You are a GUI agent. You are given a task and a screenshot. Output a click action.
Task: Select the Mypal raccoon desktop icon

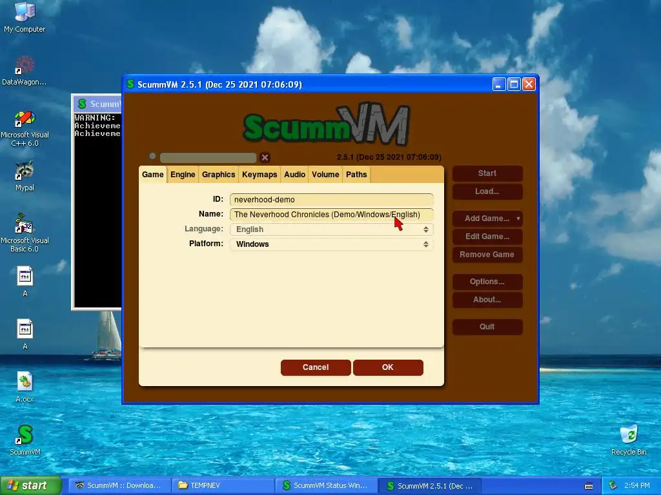click(25, 176)
